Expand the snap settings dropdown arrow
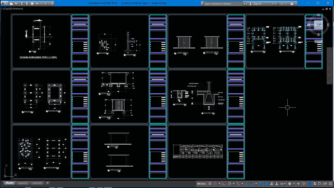This screenshot has width=334, height=188. click(219, 183)
